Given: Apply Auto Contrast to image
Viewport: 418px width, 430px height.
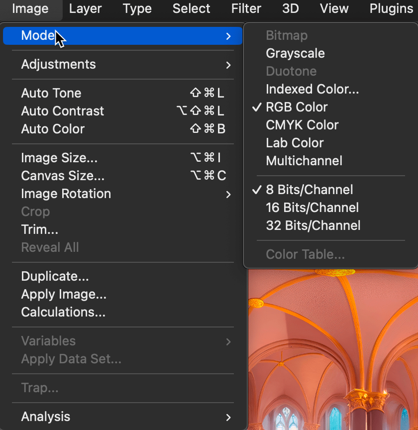Looking at the screenshot, I should click(63, 111).
